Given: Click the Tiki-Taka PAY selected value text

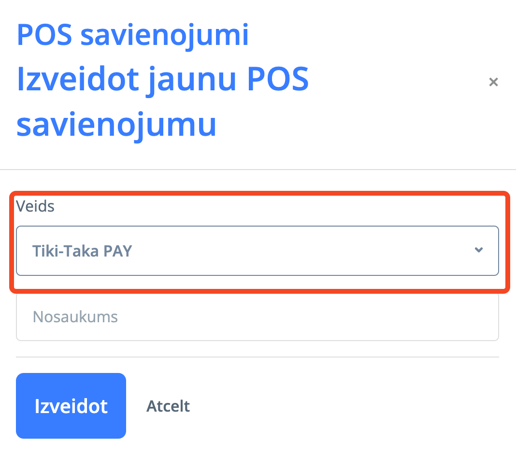Looking at the screenshot, I should [82, 251].
